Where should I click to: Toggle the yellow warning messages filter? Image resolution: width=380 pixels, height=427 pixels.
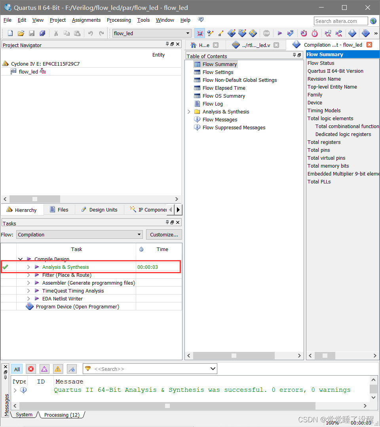pos(58,369)
